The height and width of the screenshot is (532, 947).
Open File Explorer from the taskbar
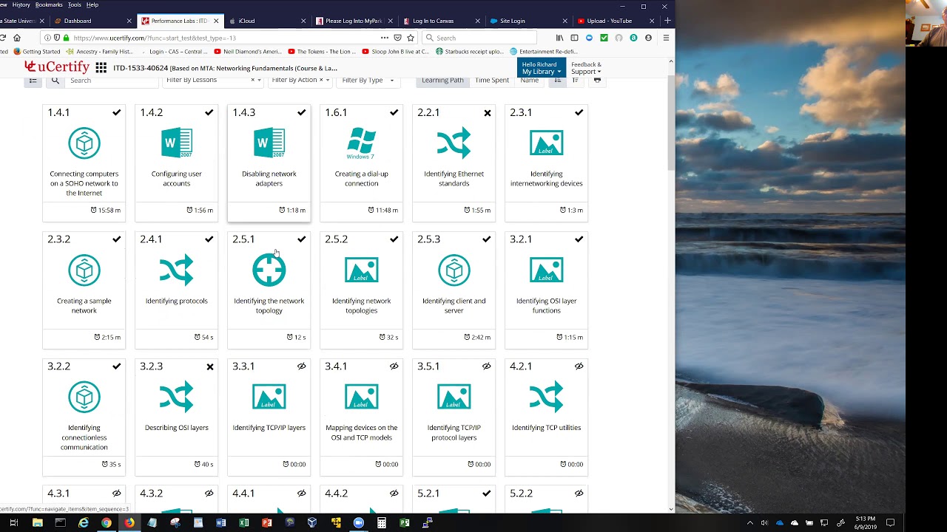(37, 523)
